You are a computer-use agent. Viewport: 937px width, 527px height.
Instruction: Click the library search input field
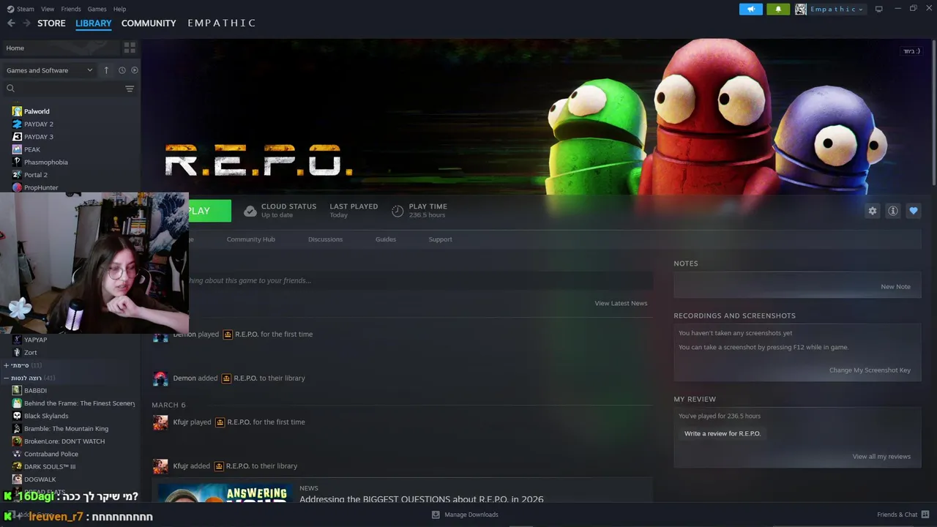(70, 89)
